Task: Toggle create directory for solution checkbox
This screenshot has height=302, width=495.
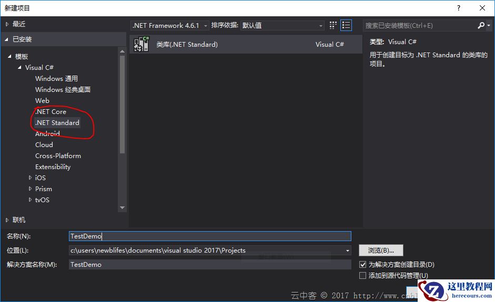Action: [363, 265]
